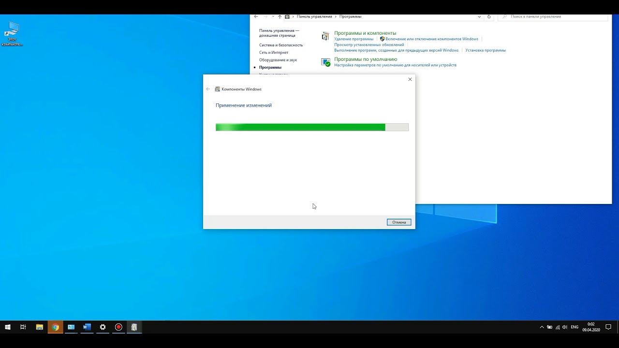Image resolution: width=619 pixels, height=348 pixels.
Task: Click the ENG language indicator
Action: [575, 327]
